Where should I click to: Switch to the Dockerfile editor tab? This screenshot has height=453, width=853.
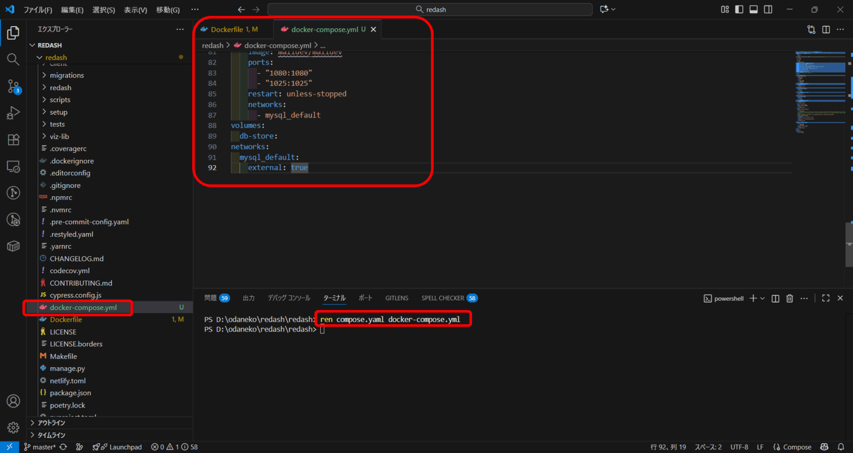point(234,29)
